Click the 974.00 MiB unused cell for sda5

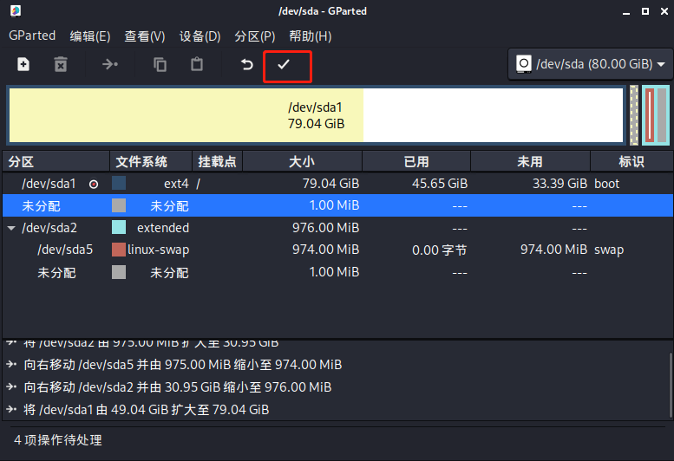pyautogui.click(x=553, y=250)
